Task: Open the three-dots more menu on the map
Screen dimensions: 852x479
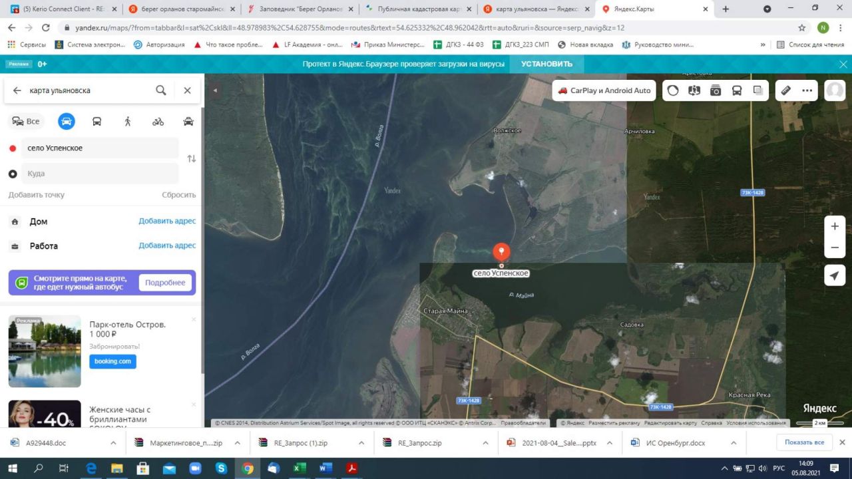Action: [x=807, y=90]
